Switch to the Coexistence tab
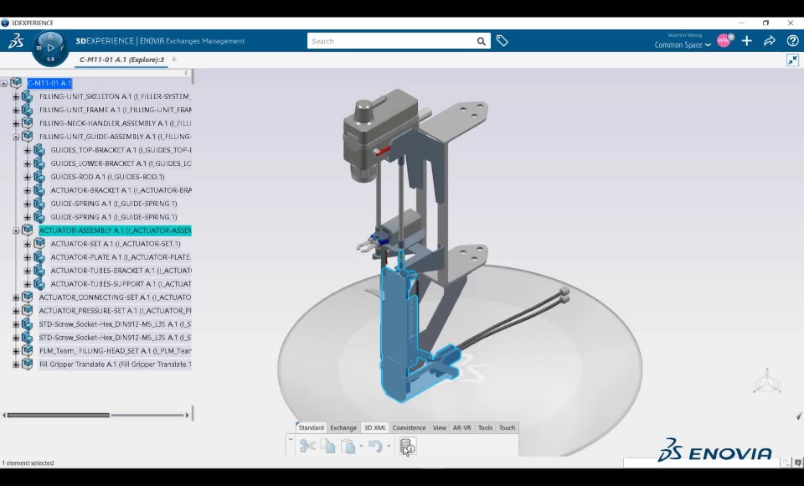The height and width of the screenshot is (486, 804). [x=409, y=427]
